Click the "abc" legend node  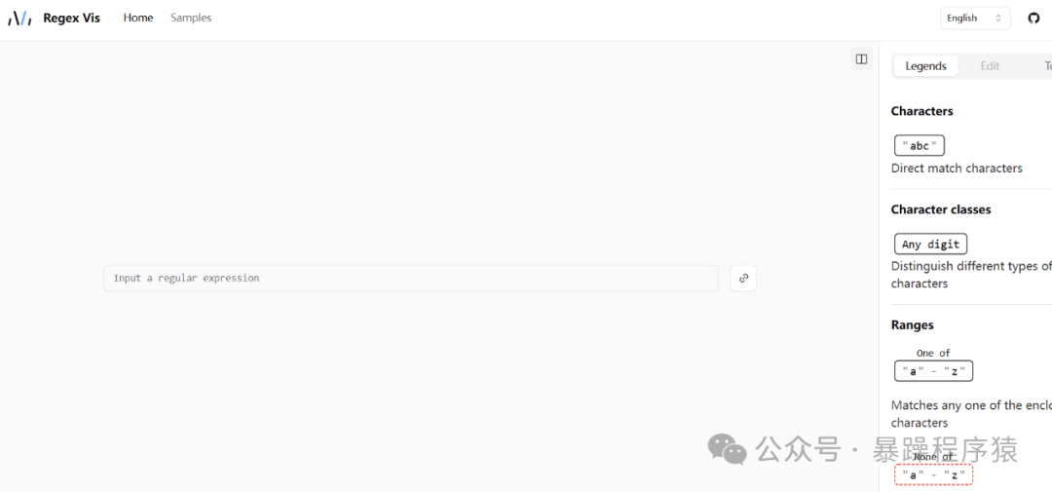pyautogui.click(x=920, y=145)
